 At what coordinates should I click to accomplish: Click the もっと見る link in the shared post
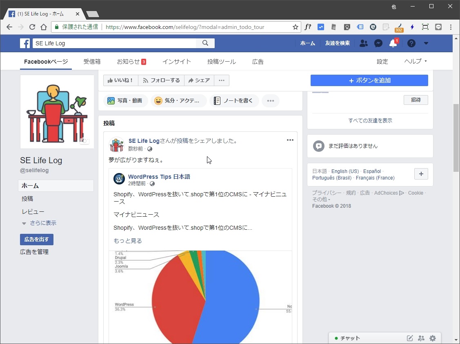click(127, 241)
